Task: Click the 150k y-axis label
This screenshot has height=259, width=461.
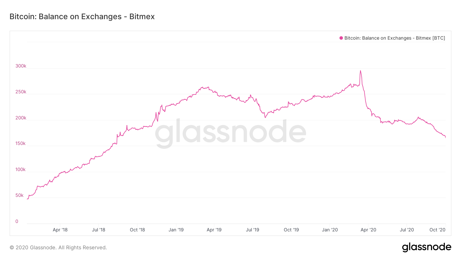Action: [20, 143]
